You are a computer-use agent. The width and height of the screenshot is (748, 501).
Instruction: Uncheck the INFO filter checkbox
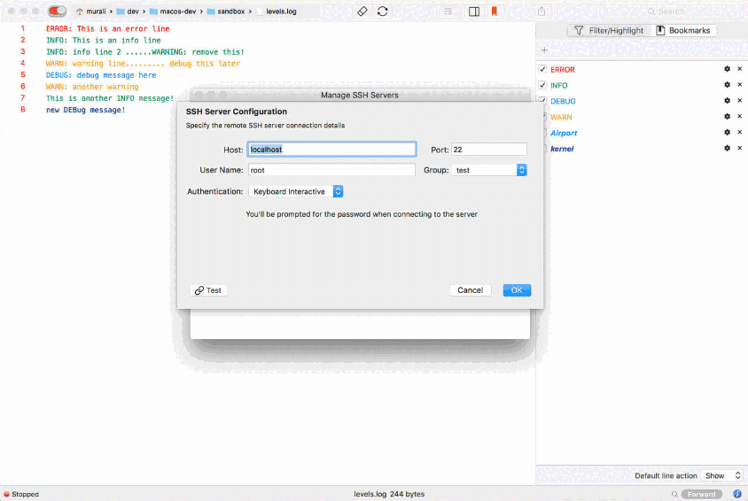pyautogui.click(x=542, y=86)
